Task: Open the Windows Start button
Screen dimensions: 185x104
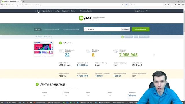Action: pos(2,103)
